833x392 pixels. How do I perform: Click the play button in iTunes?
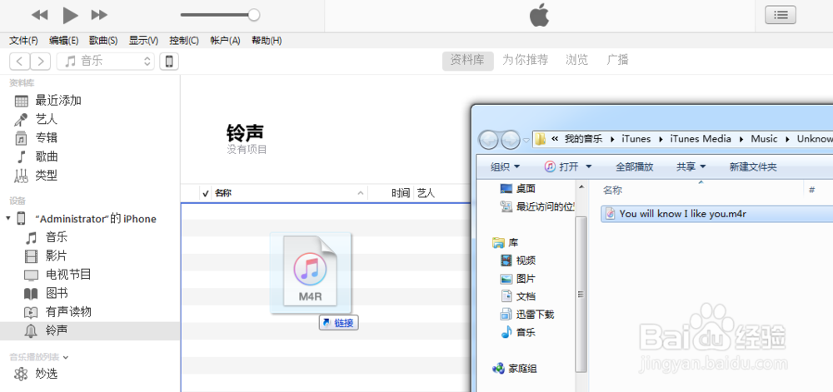coord(70,15)
